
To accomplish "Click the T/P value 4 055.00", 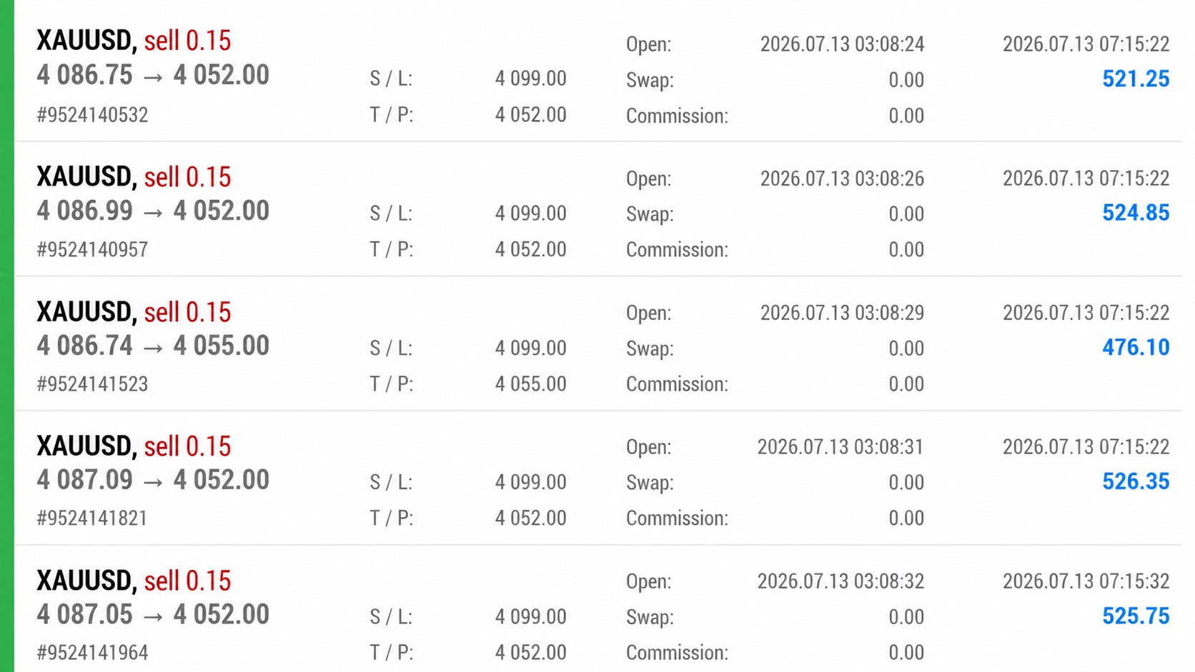I will (531, 384).
